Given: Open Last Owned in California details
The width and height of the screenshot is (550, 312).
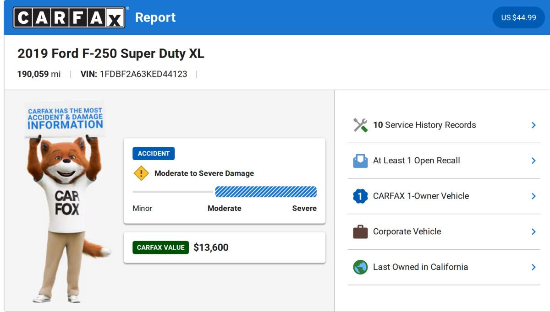Looking at the screenshot, I should pyautogui.click(x=444, y=267).
